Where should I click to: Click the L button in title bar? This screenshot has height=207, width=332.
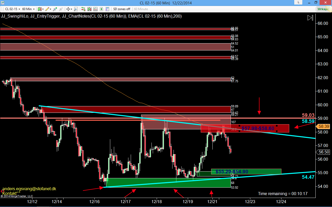click(298, 2)
